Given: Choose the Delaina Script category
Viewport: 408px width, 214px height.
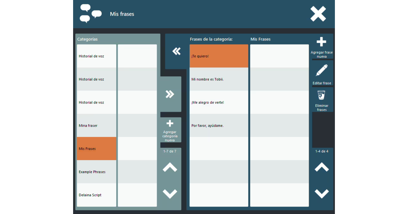Looking at the screenshot, I should tap(97, 195).
